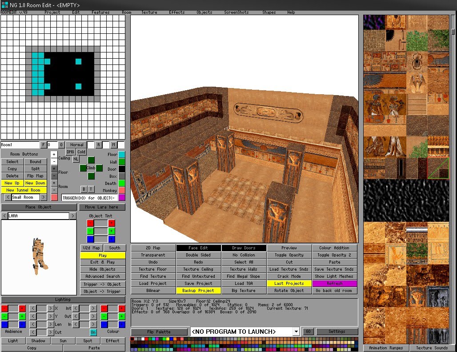This screenshot has height=352, width=457.
Task: Click the green Climb square left of Climb label
Action: pyautogui.click(x=83, y=168)
